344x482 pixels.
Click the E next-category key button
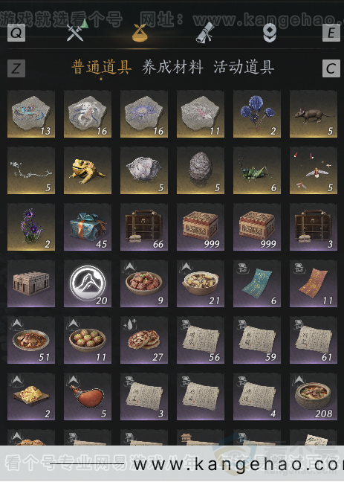[331, 33]
